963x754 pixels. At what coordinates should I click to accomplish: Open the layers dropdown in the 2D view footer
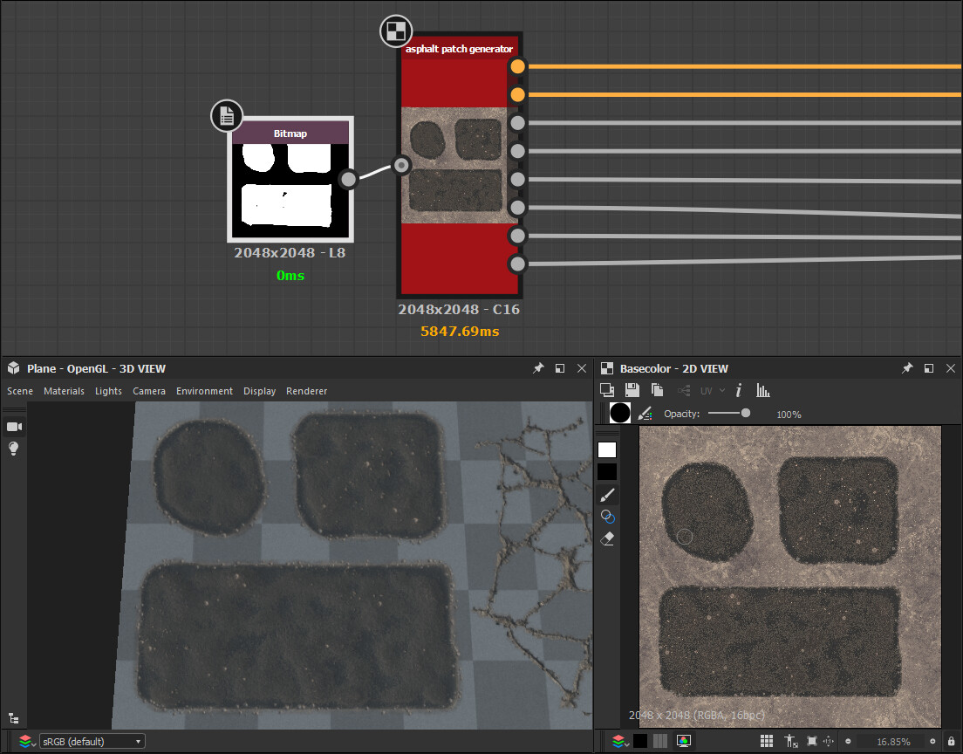click(619, 741)
